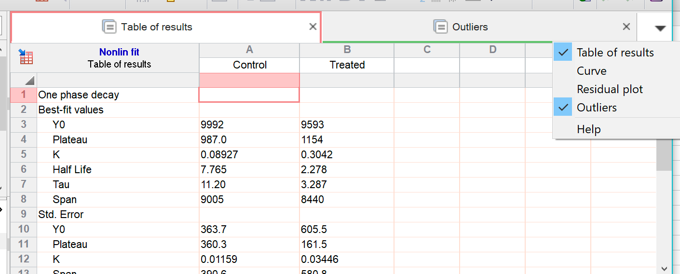The height and width of the screenshot is (274, 680).
Task: Click the scroll down arrow on the vertical scrollbar
Action: [x=664, y=268]
